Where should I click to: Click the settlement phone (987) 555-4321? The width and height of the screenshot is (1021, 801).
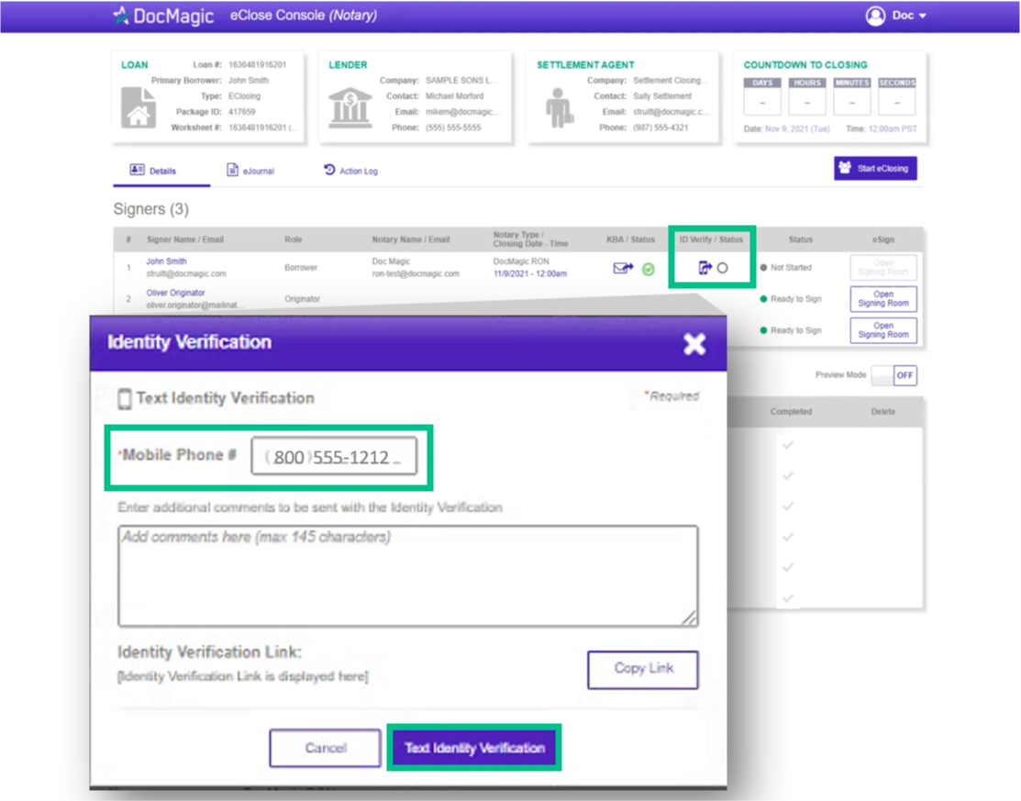pyautogui.click(x=660, y=128)
